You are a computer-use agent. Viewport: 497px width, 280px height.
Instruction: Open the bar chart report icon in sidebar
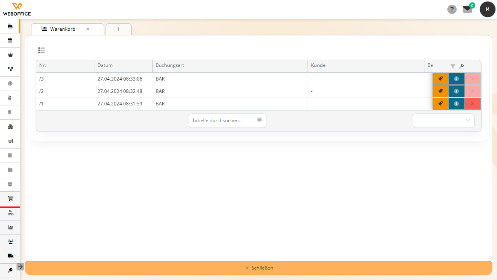click(x=10, y=155)
